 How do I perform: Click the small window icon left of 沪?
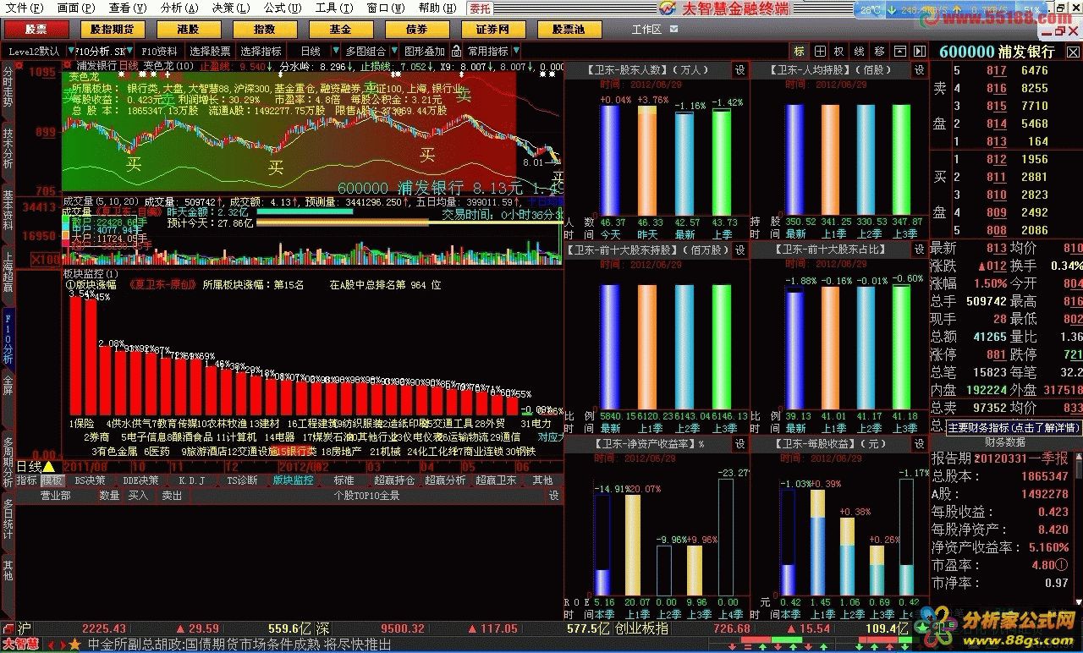click(8, 628)
